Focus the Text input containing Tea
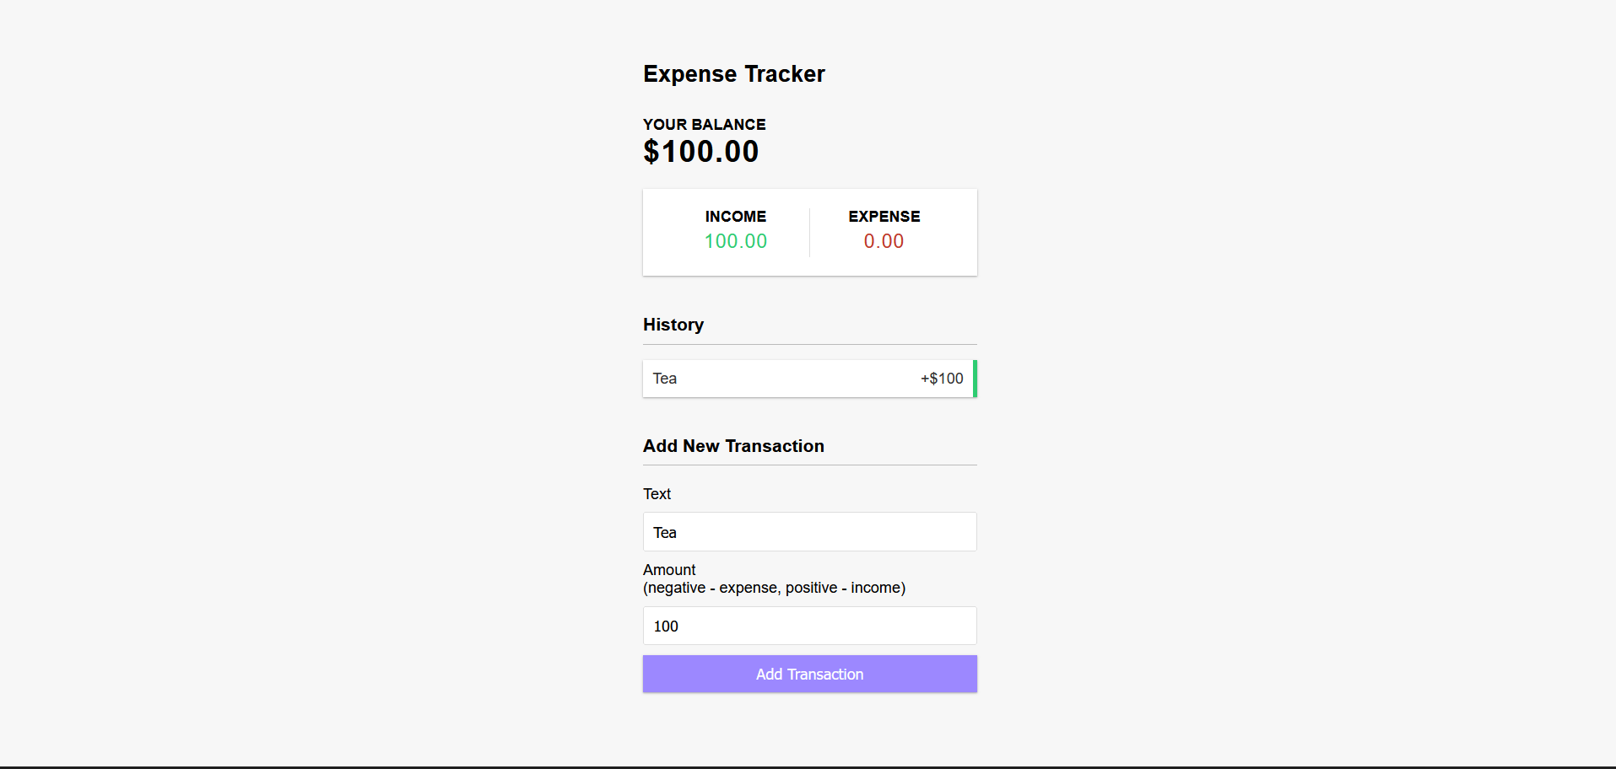The width and height of the screenshot is (1616, 769). tap(809, 532)
